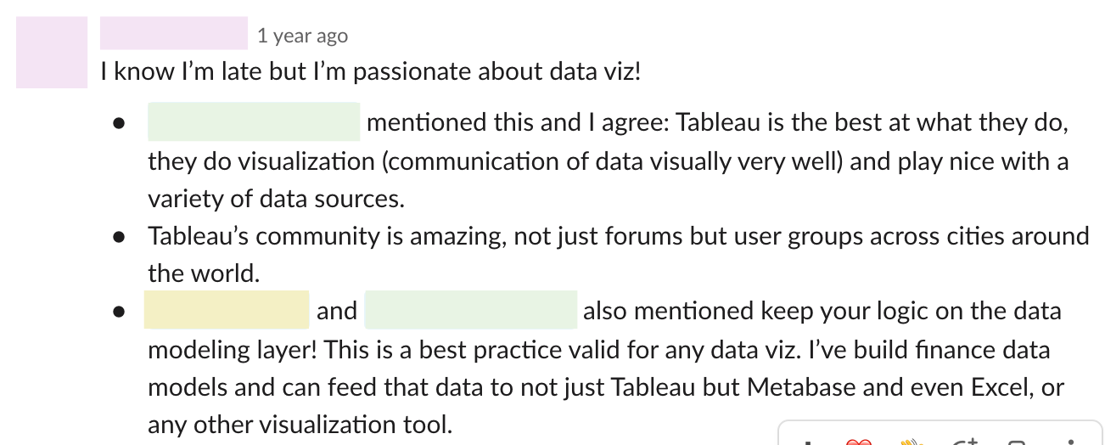
Task: Open the "1 year ago" timestamp link
Action: 302,36
